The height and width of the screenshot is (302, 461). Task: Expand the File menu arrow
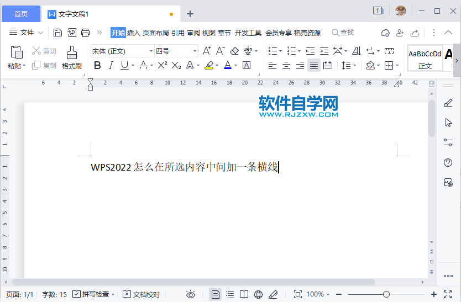point(40,33)
